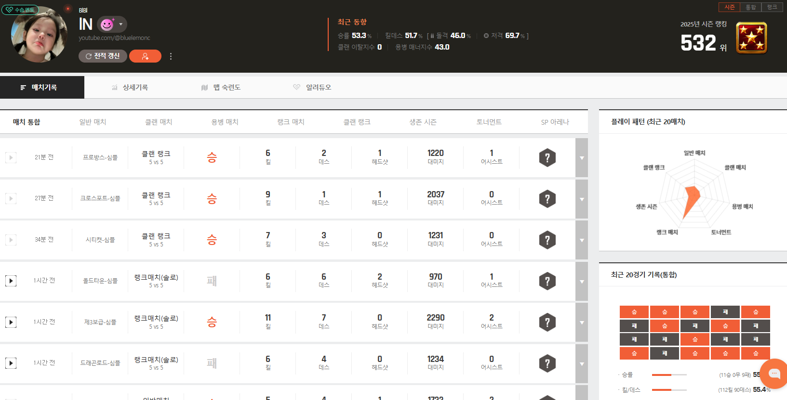Image resolution: width=787 pixels, height=400 pixels.
Task: Click the smiley emoji status icon
Action: [x=107, y=25]
